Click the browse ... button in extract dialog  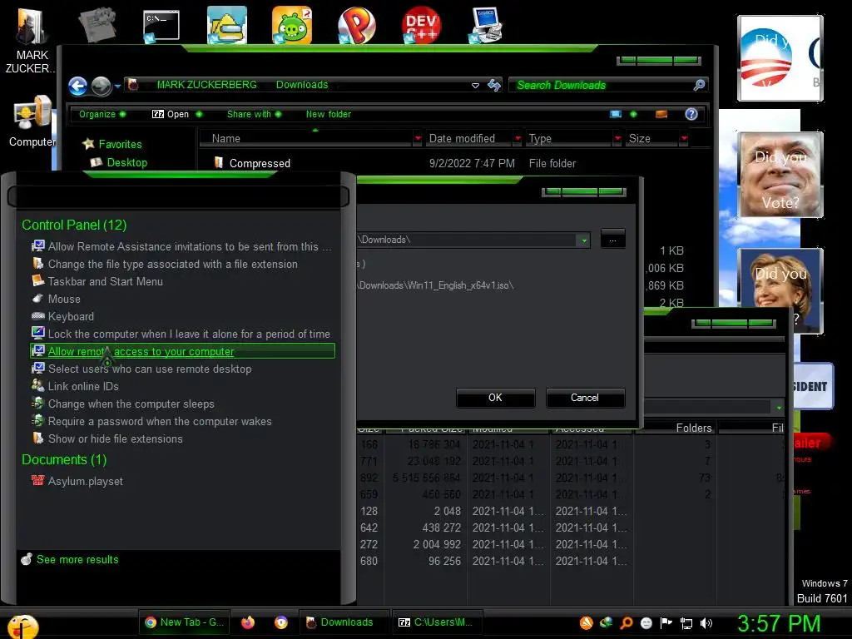click(x=613, y=240)
